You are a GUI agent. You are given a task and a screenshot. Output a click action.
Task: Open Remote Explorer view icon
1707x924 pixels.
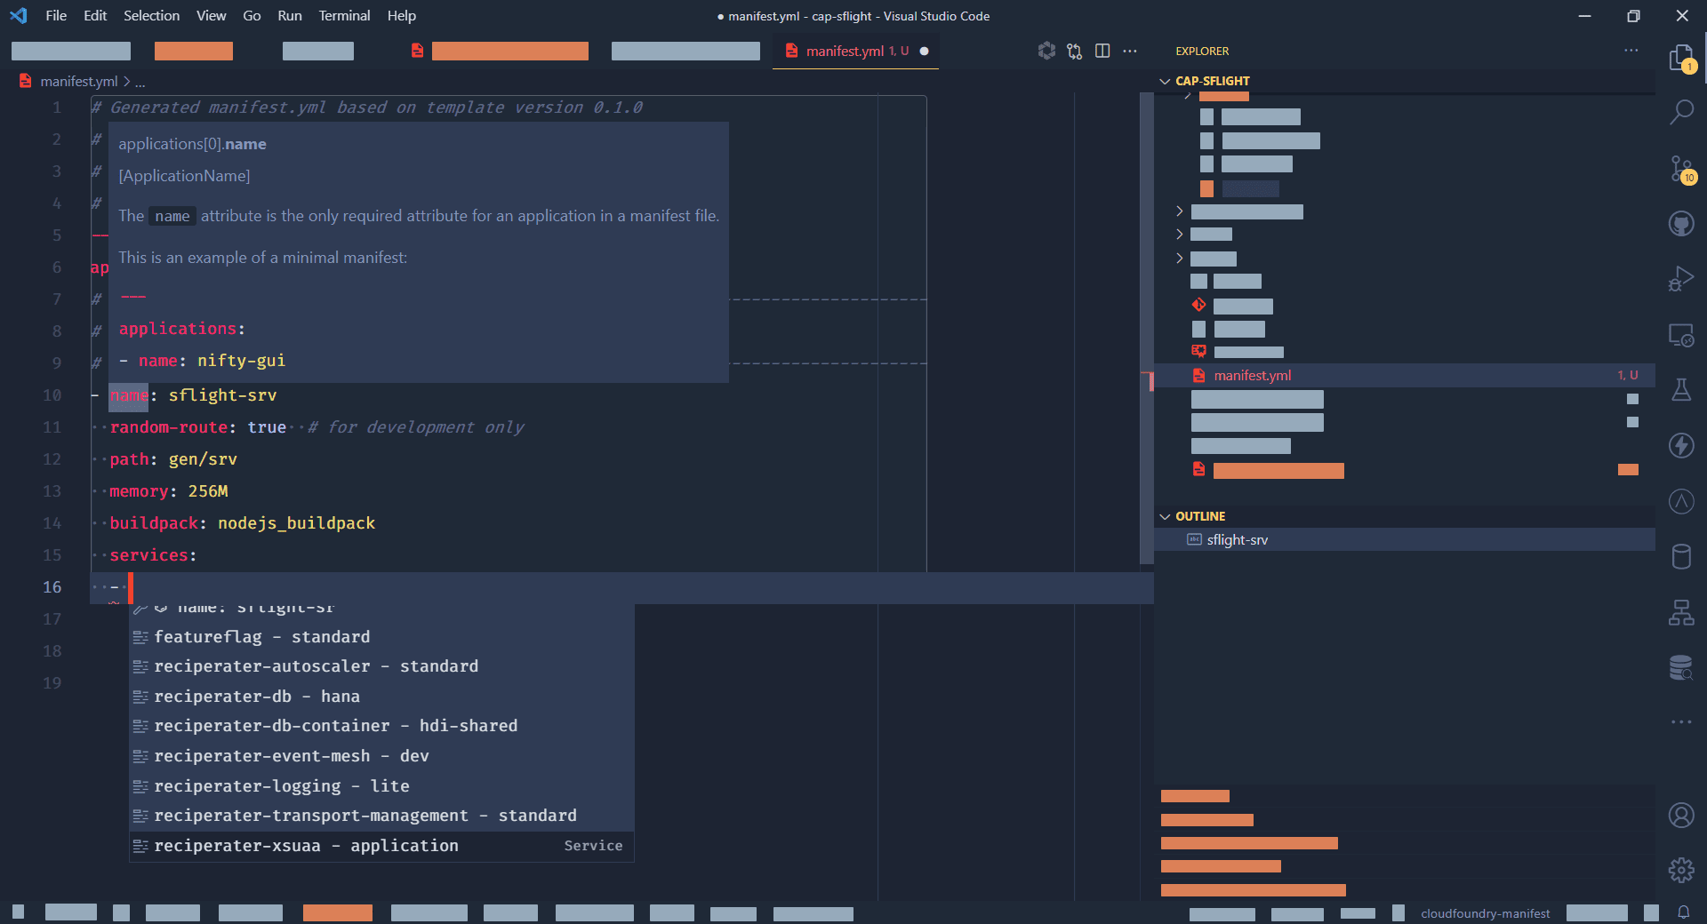click(x=1681, y=335)
